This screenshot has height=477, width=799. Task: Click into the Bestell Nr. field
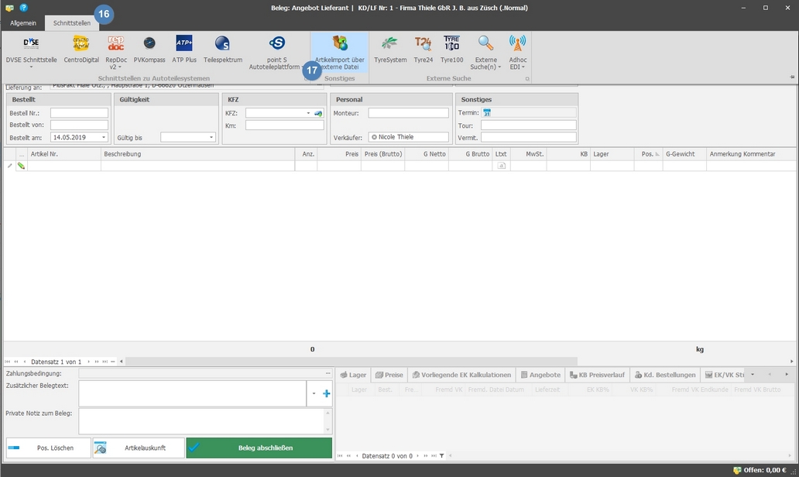[79, 113]
